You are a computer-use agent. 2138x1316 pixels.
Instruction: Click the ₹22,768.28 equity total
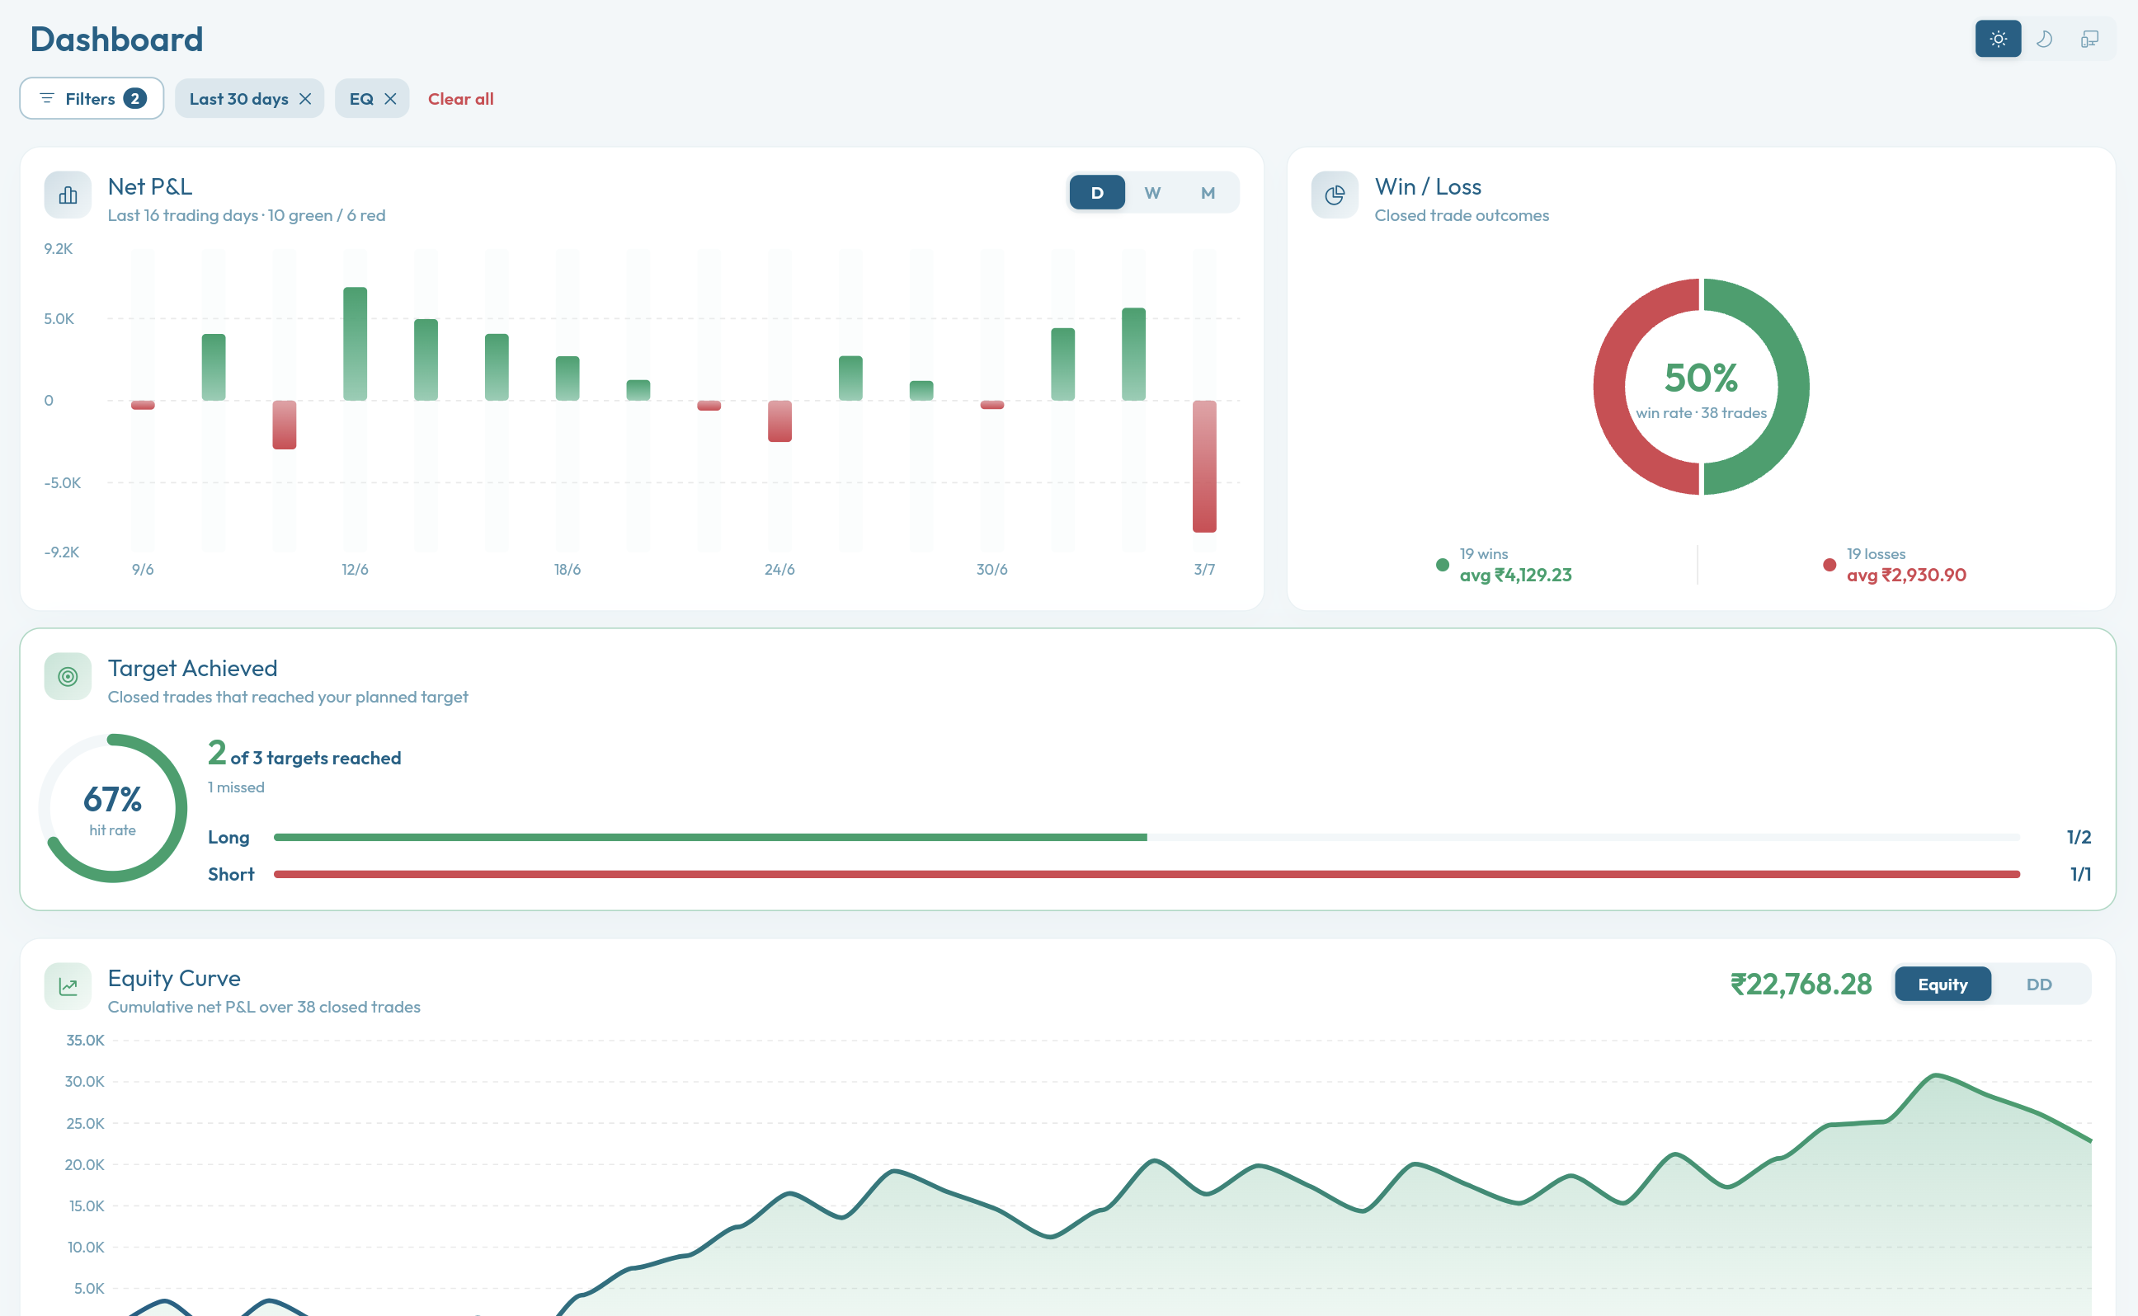point(1801,985)
